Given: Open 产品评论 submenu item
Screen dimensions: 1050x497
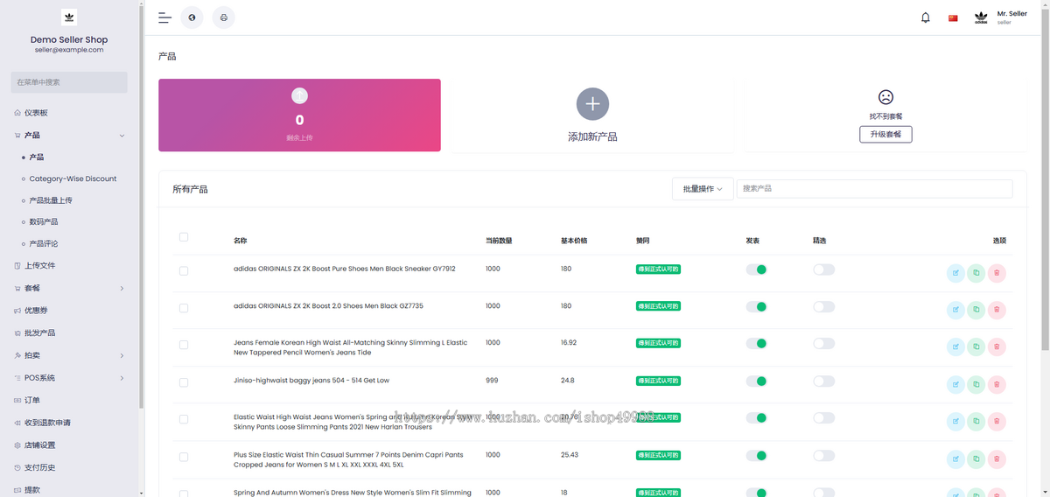Looking at the screenshot, I should pyautogui.click(x=44, y=244).
